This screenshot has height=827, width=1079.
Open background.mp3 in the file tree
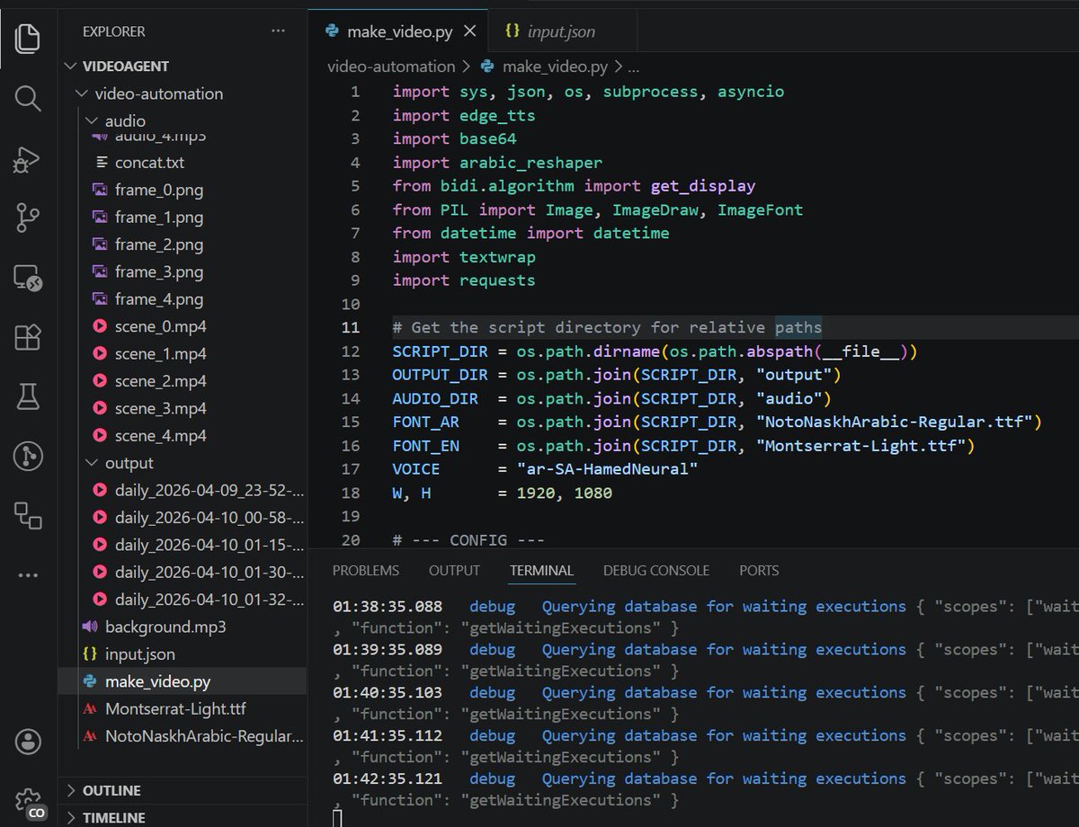pyautogui.click(x=165, y=627)
